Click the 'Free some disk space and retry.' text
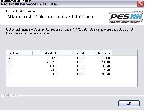The width and height of the screenshot is (145, 111). tap(28, 33)
